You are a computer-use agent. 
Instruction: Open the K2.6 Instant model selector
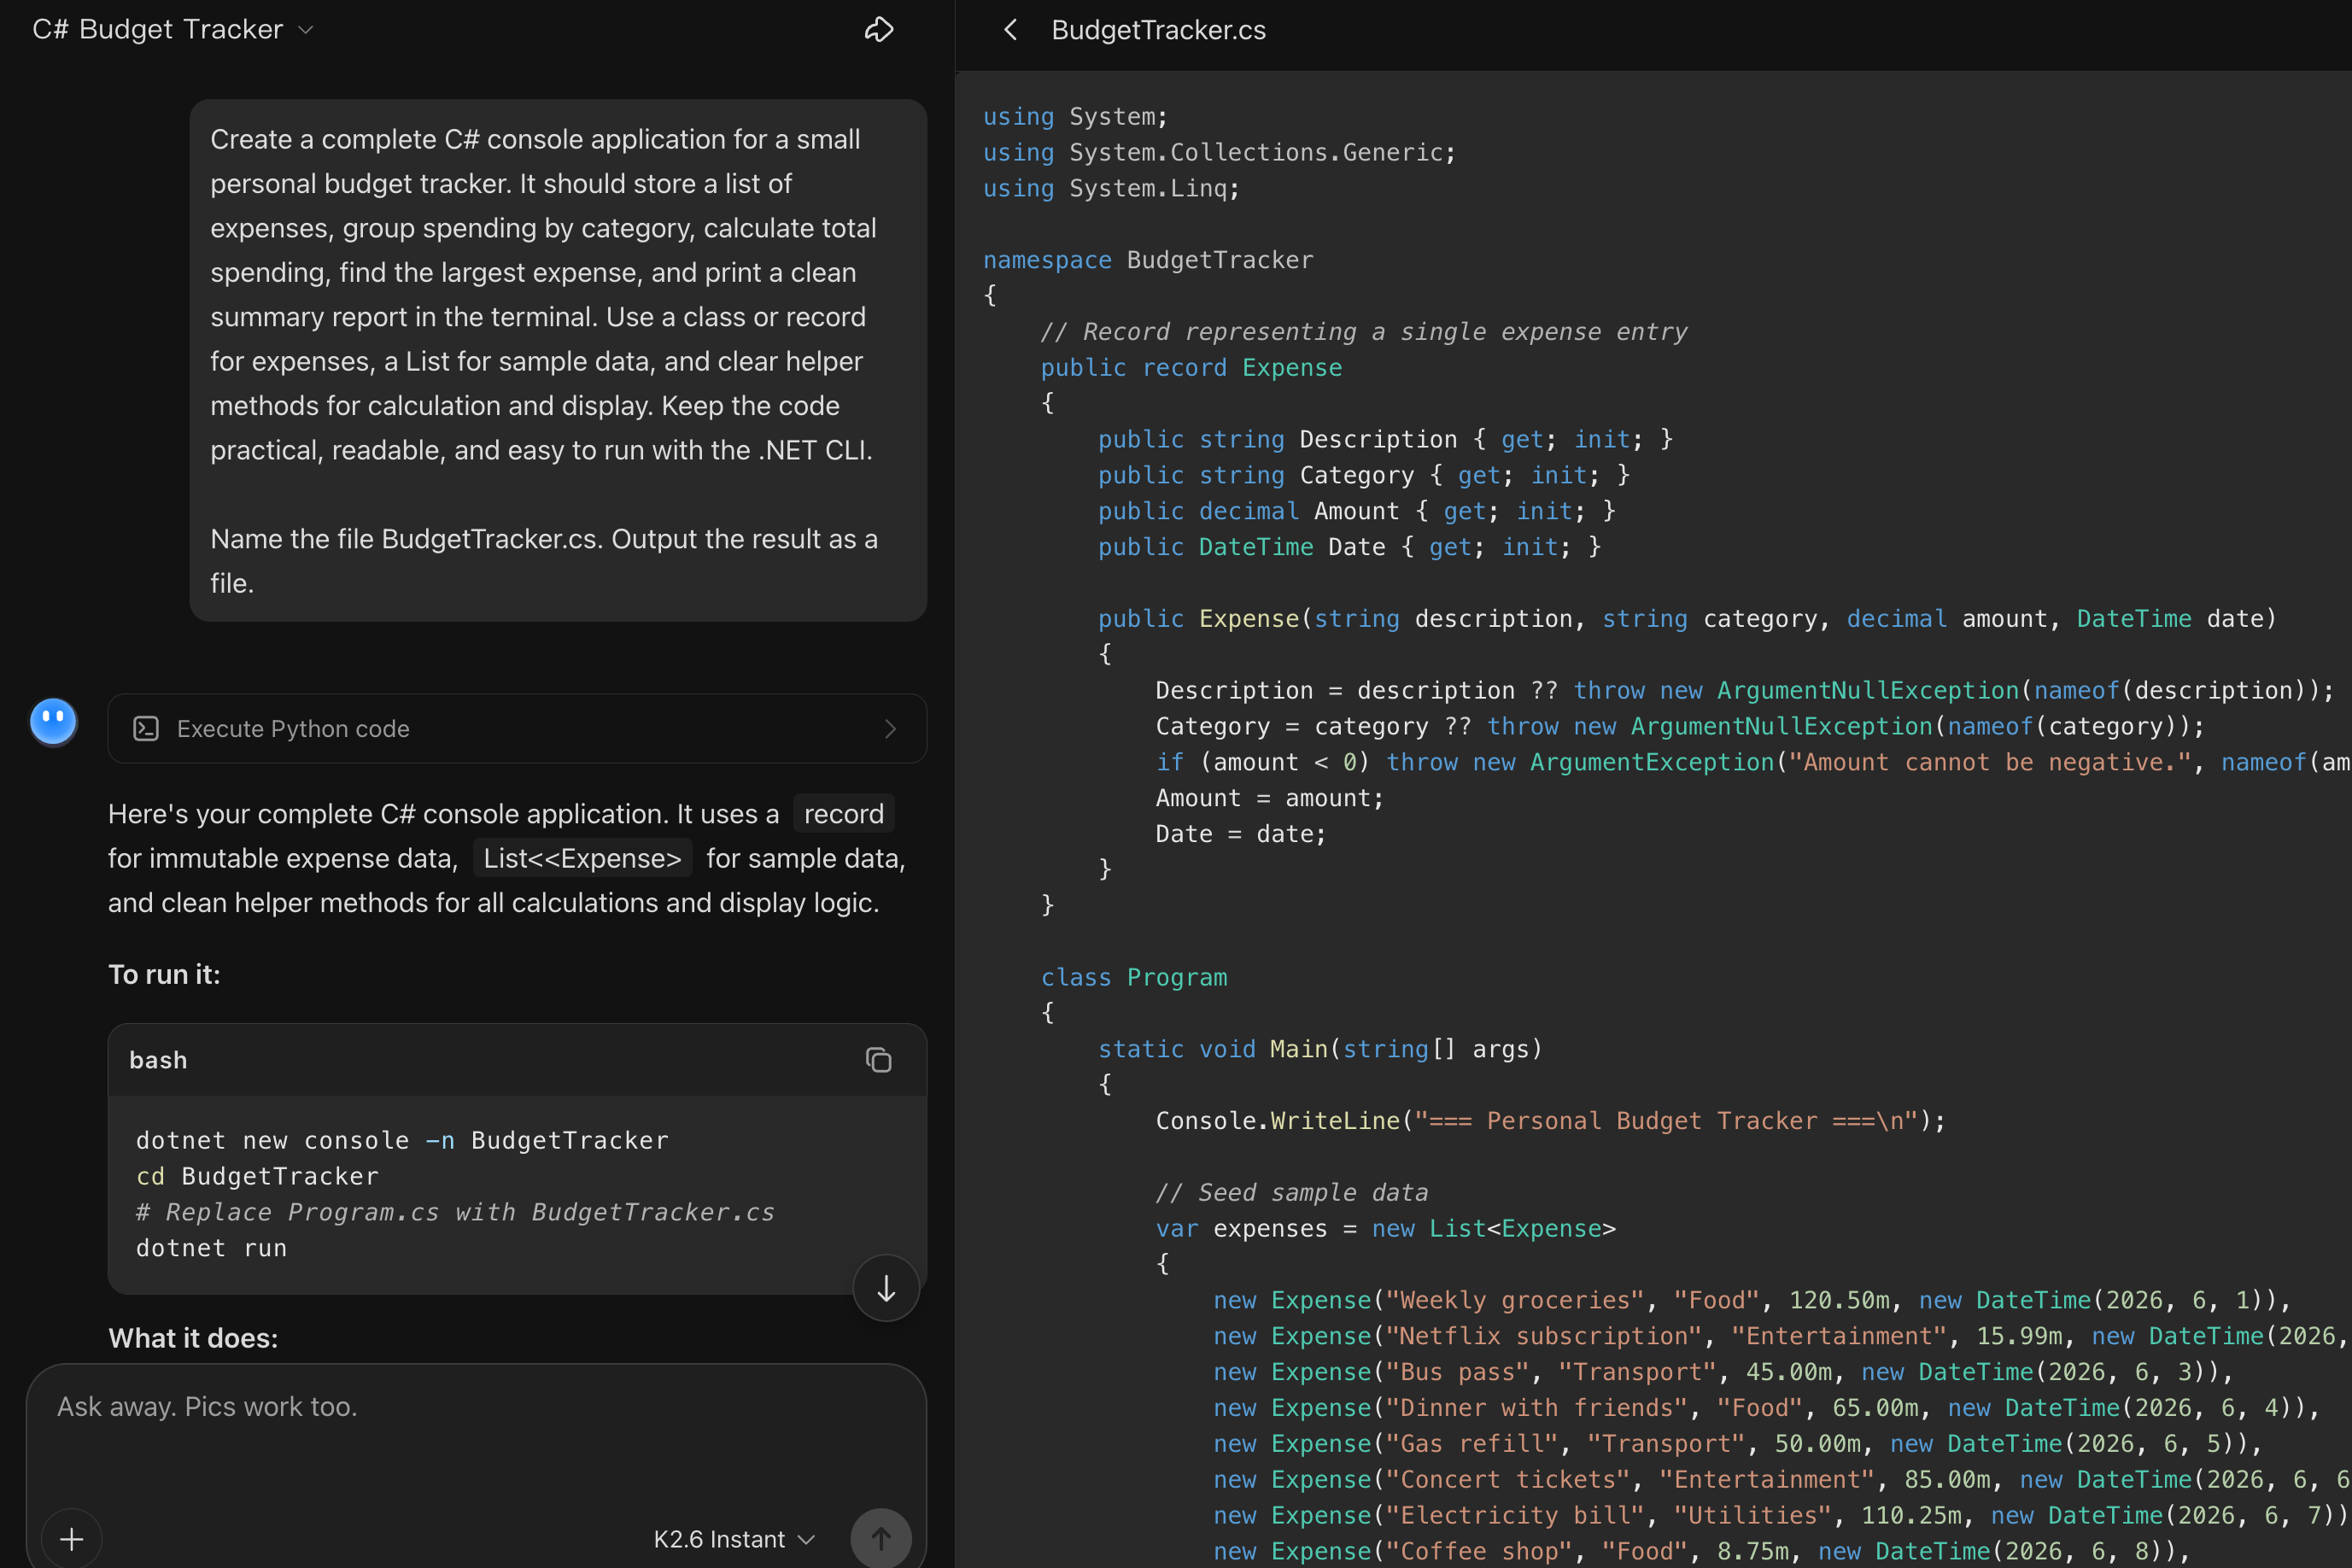pos(735,1539)
